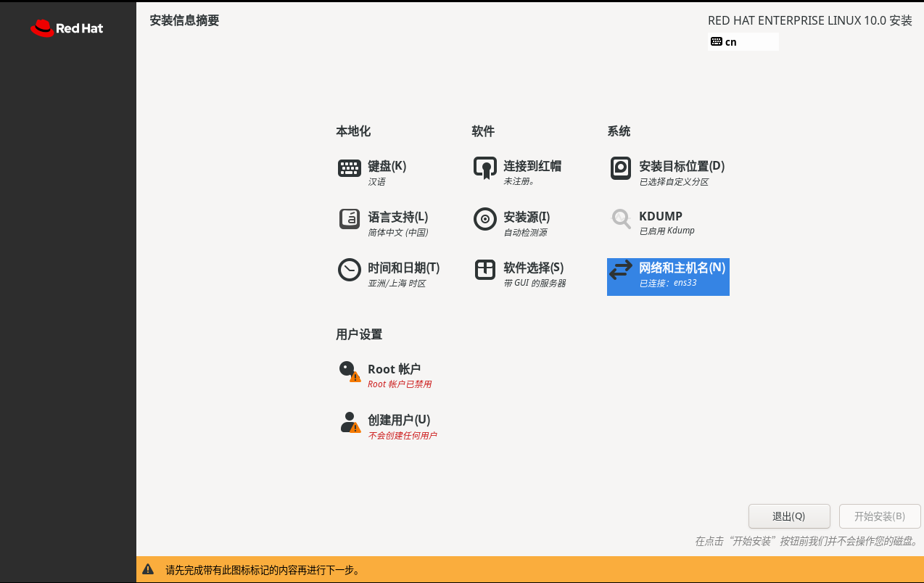Click the Connect to Red Hat certificate icon
This screenshot has height=583, width=924.
click(485, 168)
